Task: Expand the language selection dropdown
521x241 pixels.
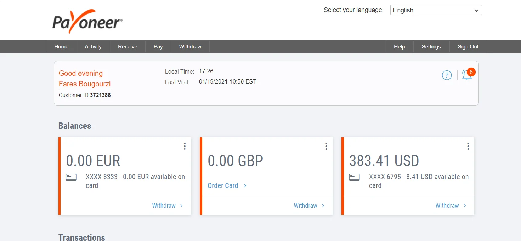Action: (x=436, y=10)
